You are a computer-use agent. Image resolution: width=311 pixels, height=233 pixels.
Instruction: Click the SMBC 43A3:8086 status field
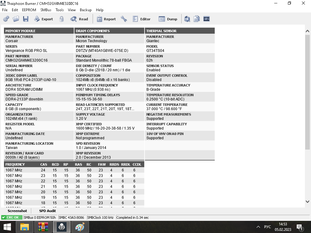(x=72, y=217)
